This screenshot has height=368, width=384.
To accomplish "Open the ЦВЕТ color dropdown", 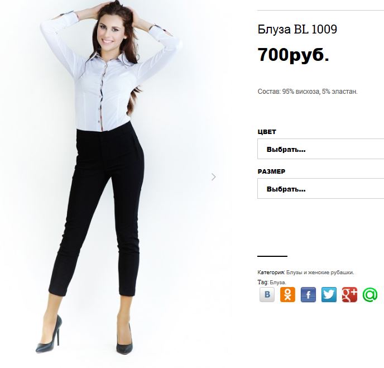I will point(320,149).
